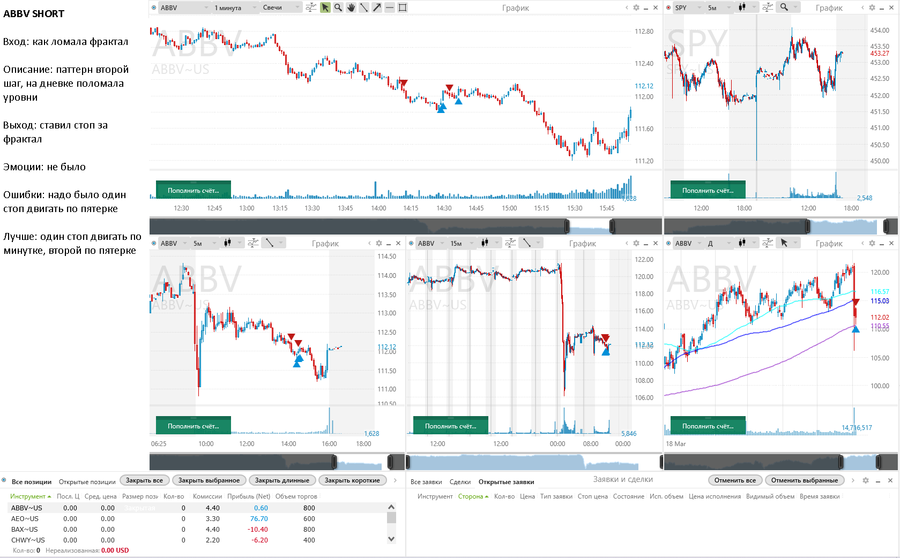Toggle link radio button on ABBV 15m chart
The image size is (900, 558).
[411, 243]
